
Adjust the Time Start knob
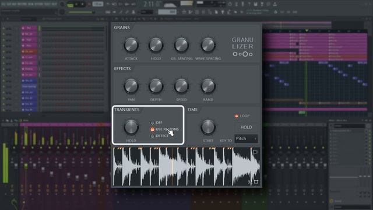pyautogui.click(x=208, y=127)
